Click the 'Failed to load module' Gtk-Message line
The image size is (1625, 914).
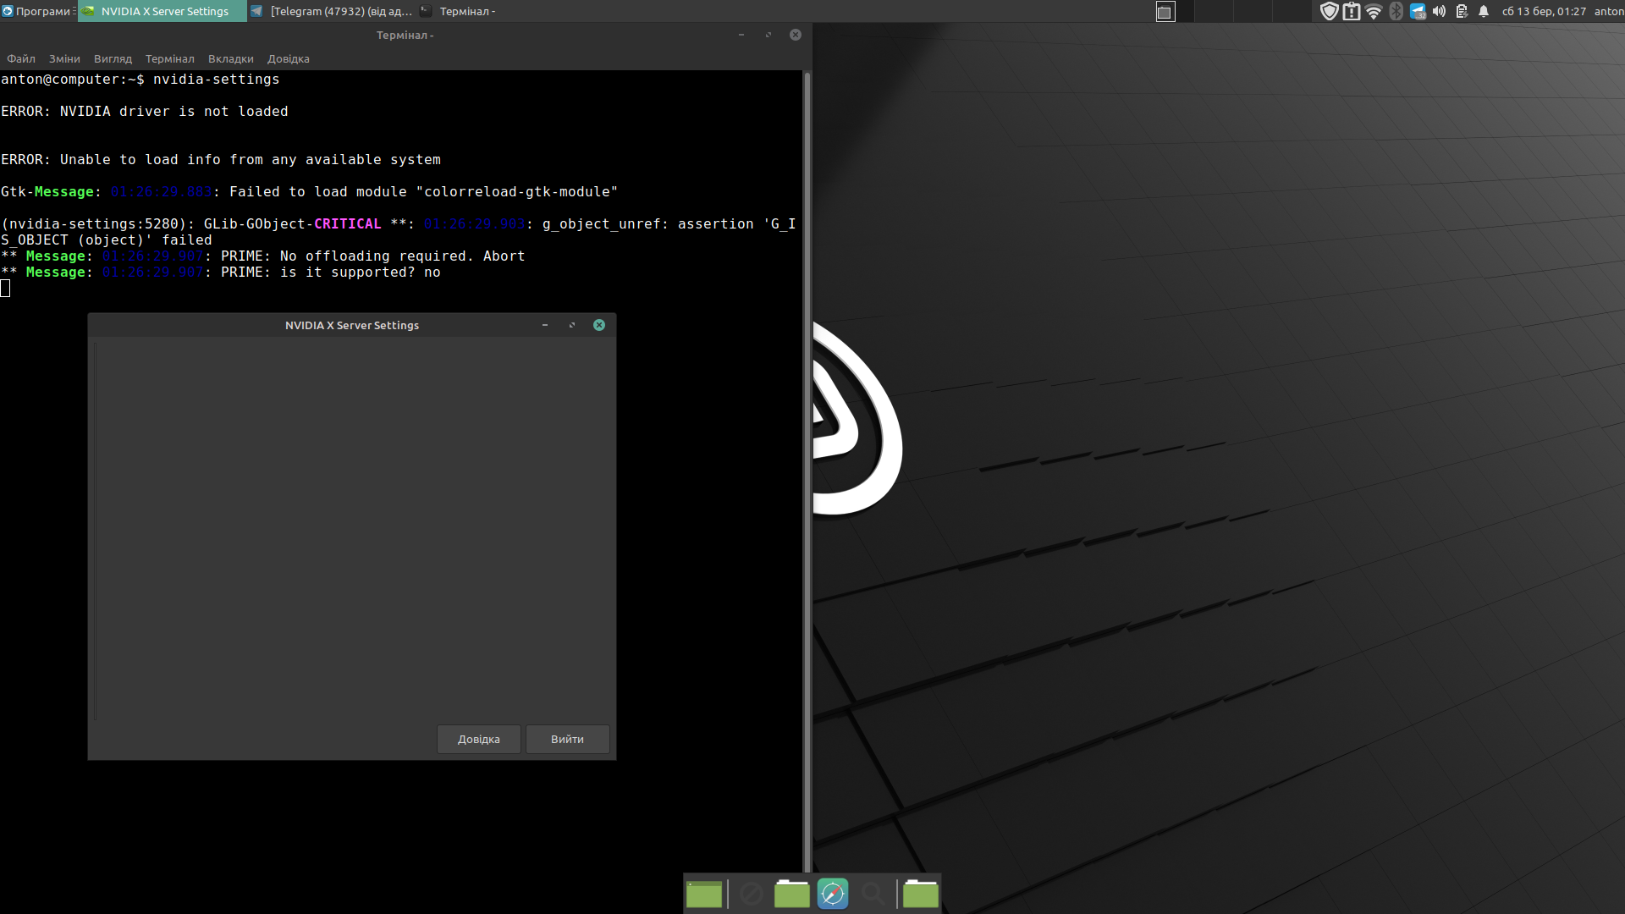pyautogui.click(x=309, y=192)
